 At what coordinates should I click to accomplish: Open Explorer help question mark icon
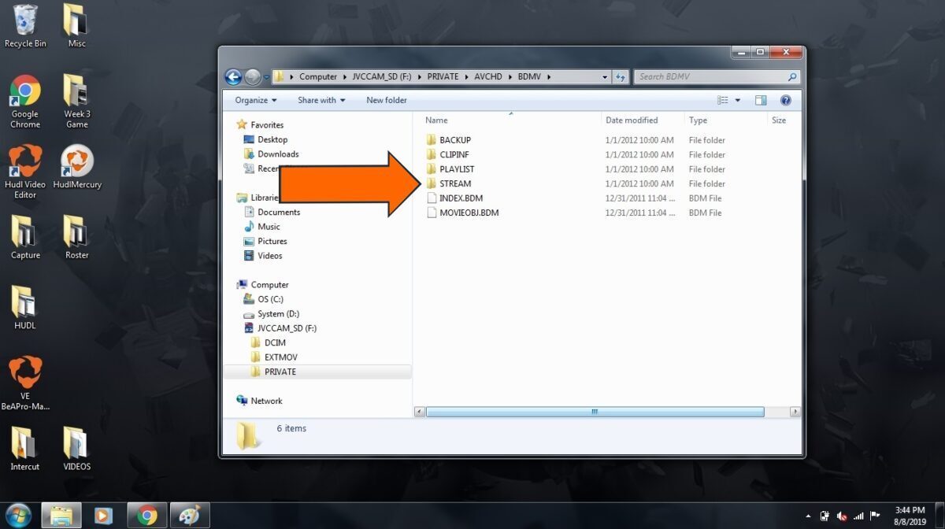click(x=785, y=100)
